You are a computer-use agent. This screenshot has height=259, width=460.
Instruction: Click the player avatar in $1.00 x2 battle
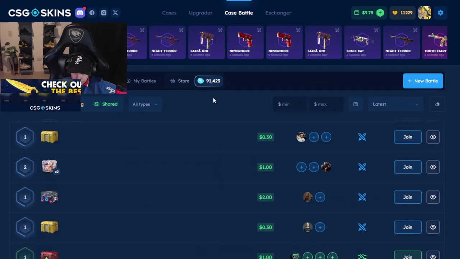tap(326, 167)
